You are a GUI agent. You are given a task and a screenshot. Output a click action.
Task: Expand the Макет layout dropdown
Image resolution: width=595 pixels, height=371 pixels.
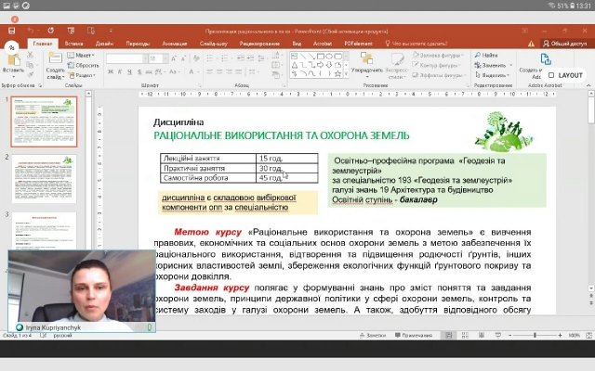click(86, 56)
